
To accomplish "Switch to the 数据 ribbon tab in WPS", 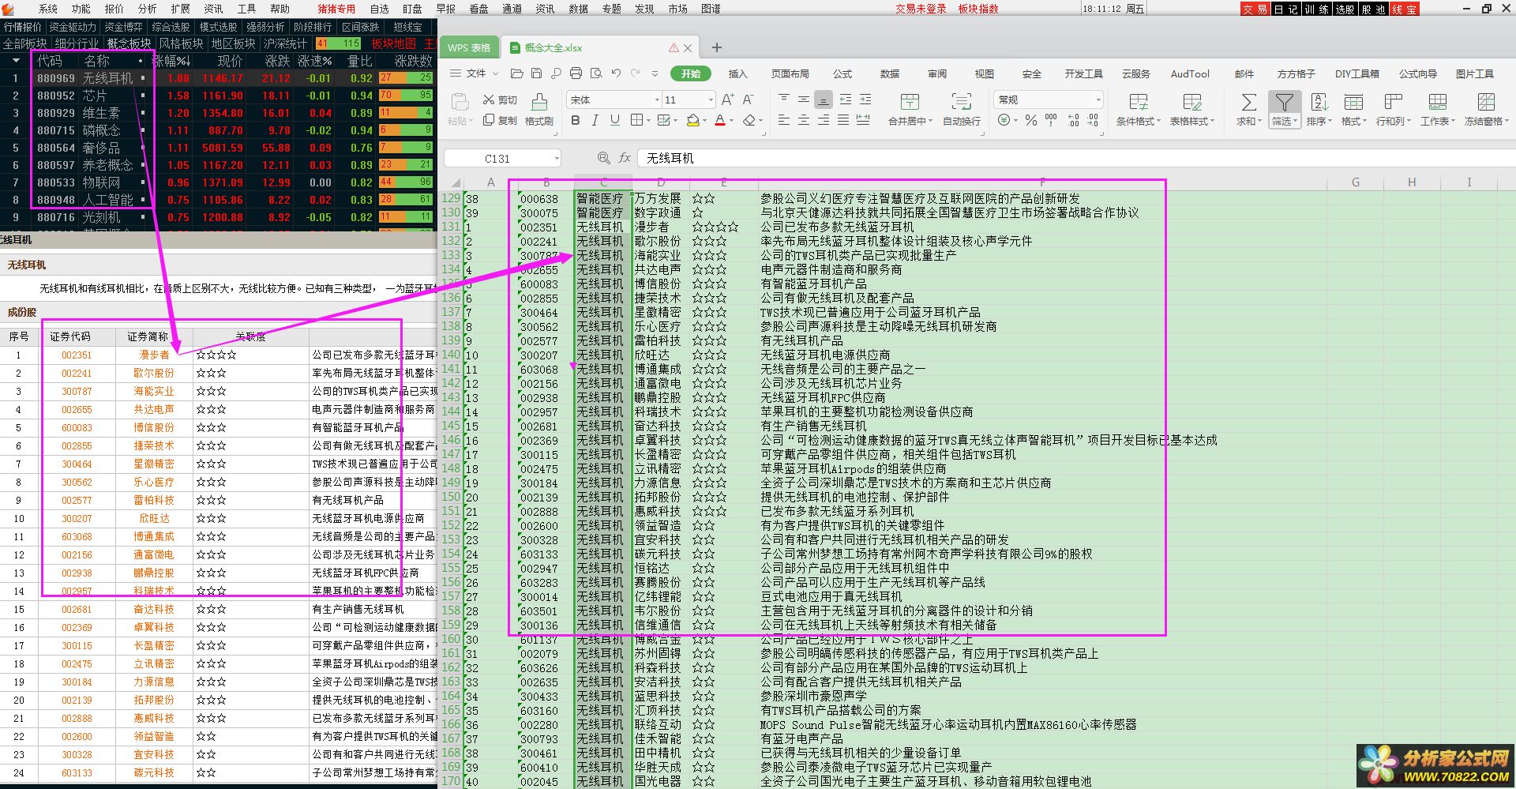I will (890, 73).
